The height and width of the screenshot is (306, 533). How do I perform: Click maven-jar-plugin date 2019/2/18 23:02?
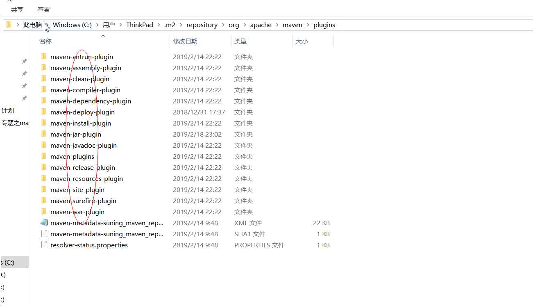tap(197, 135)
